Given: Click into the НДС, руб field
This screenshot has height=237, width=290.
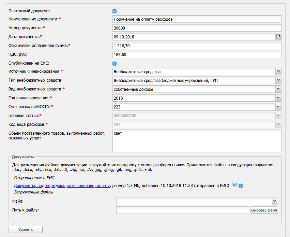Looking at the screenshot, I should pos(197,54).
